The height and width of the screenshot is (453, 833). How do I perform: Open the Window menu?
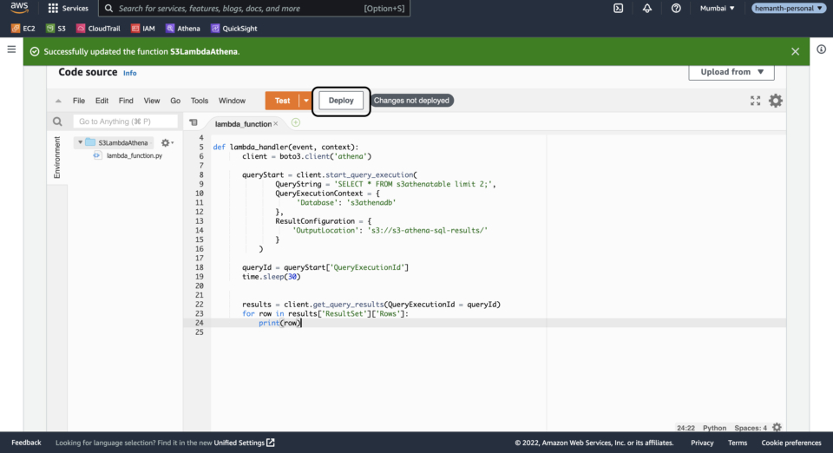(x=233, y=101)
